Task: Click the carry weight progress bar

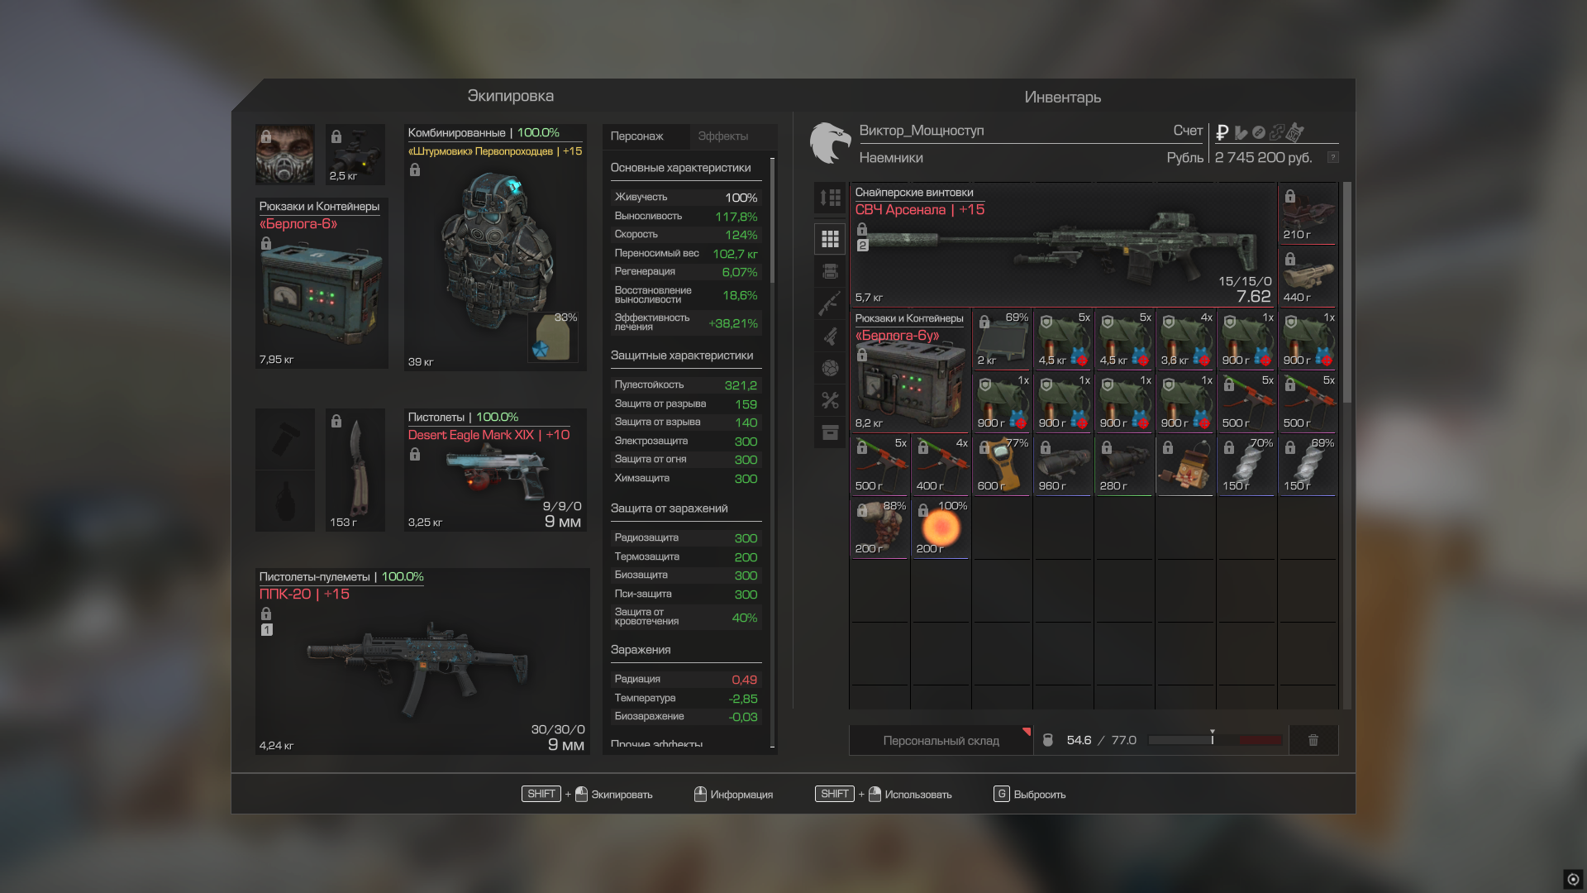Action: click(1214, 740)
